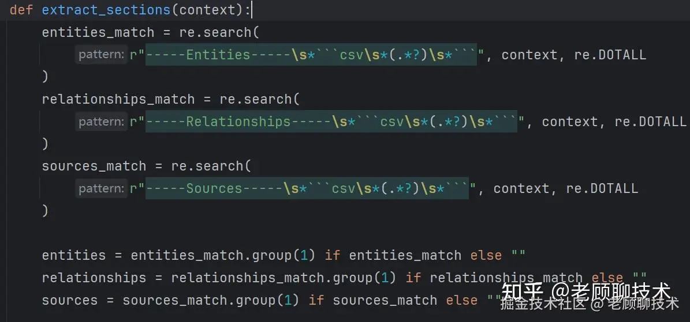The height and width of the screenshot is (322, 690).
Task: Click the sources_match variable assignment
Action: coord(94,166)
